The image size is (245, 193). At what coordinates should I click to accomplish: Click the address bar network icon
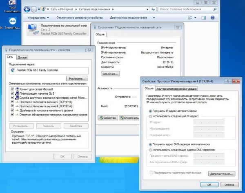(44, 9)
